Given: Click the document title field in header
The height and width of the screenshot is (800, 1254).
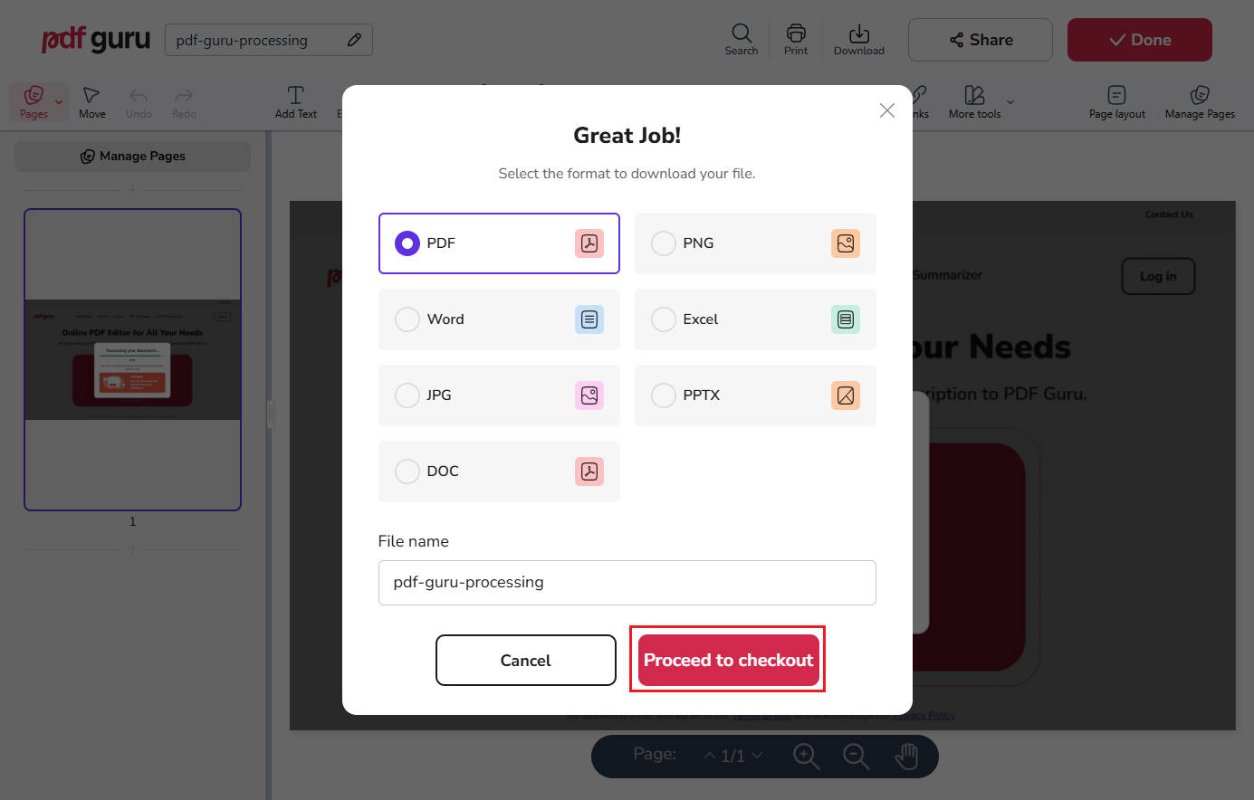Looking at the screenshot, I should tap(269, 40).
